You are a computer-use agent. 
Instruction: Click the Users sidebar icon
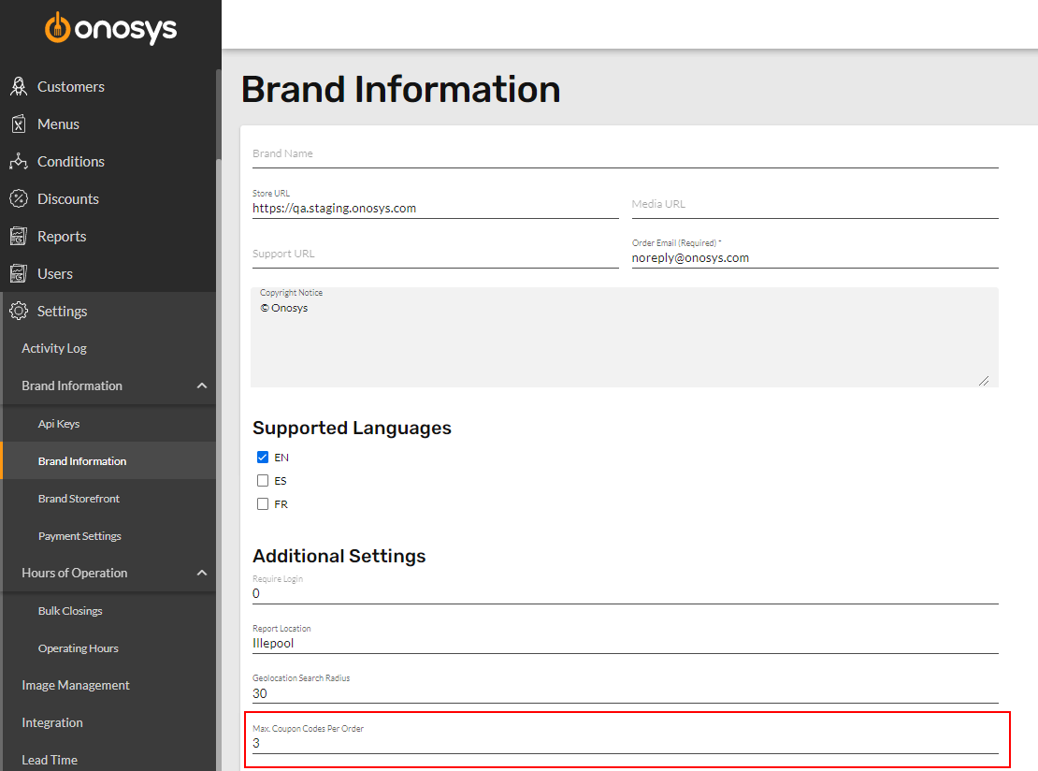tap(19, 273)
